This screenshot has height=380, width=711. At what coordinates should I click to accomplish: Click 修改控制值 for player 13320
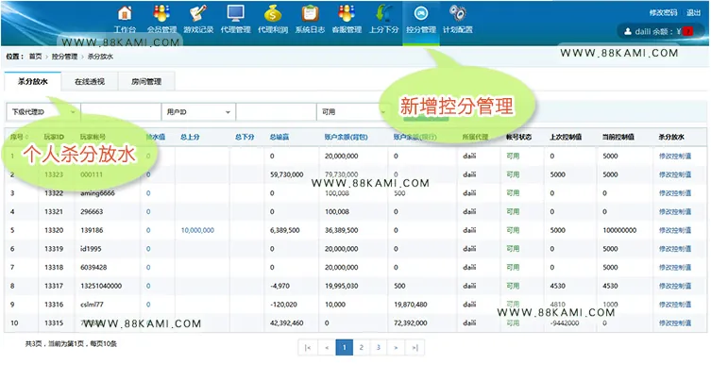[x=675, y=230]
